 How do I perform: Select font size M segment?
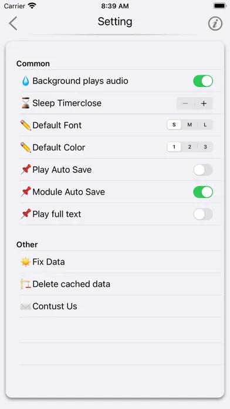(190, 125)
